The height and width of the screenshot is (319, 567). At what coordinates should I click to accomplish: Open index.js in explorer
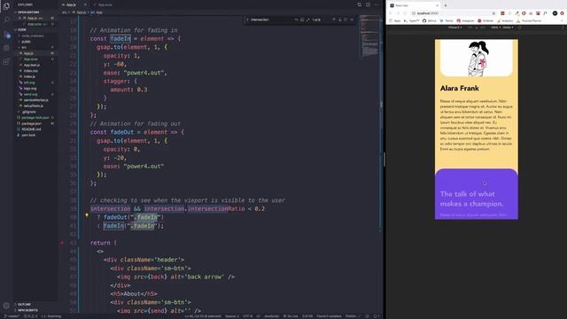tap(29, 77)
